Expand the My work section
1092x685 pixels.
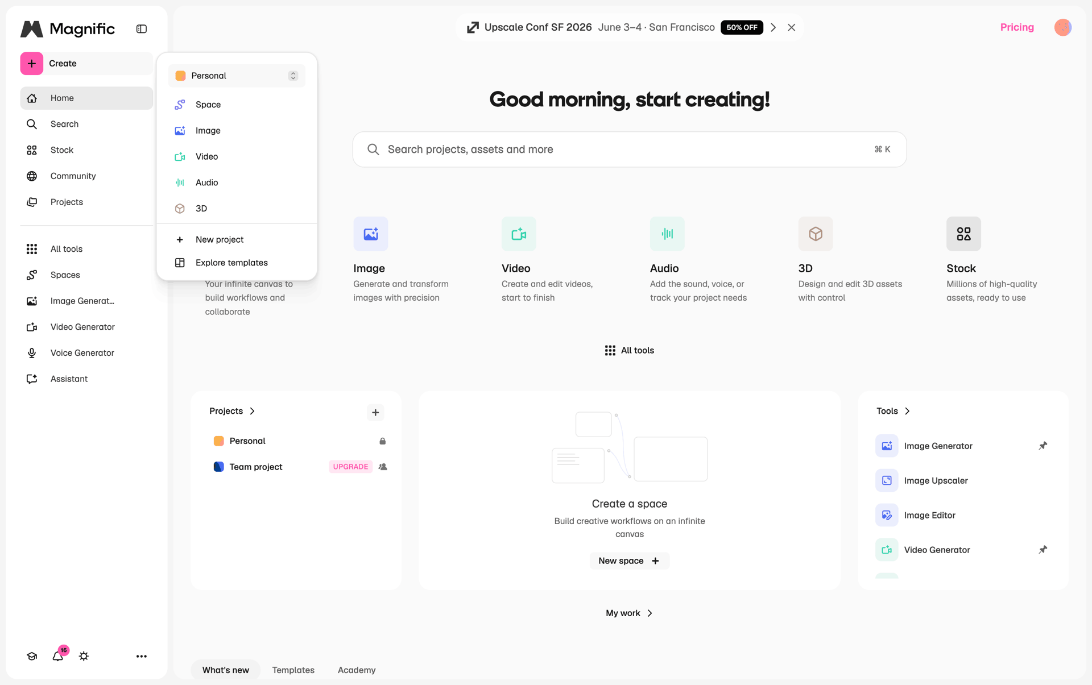click(629, 613)
